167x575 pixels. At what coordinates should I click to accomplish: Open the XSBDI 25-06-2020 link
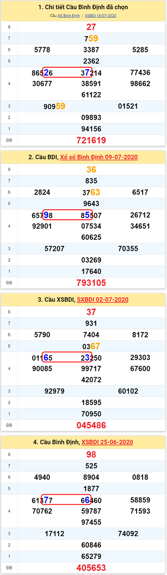tap(107, 442)
